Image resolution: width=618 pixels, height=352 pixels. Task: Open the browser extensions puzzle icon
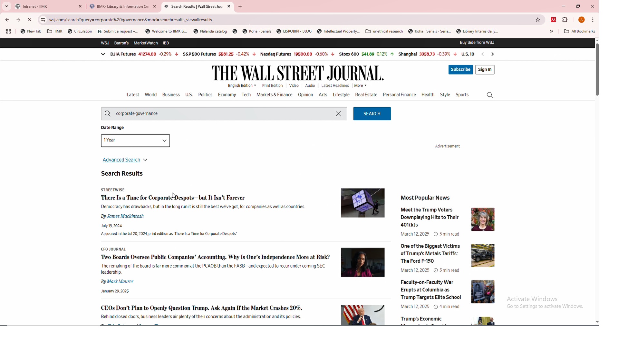point(565,20)
